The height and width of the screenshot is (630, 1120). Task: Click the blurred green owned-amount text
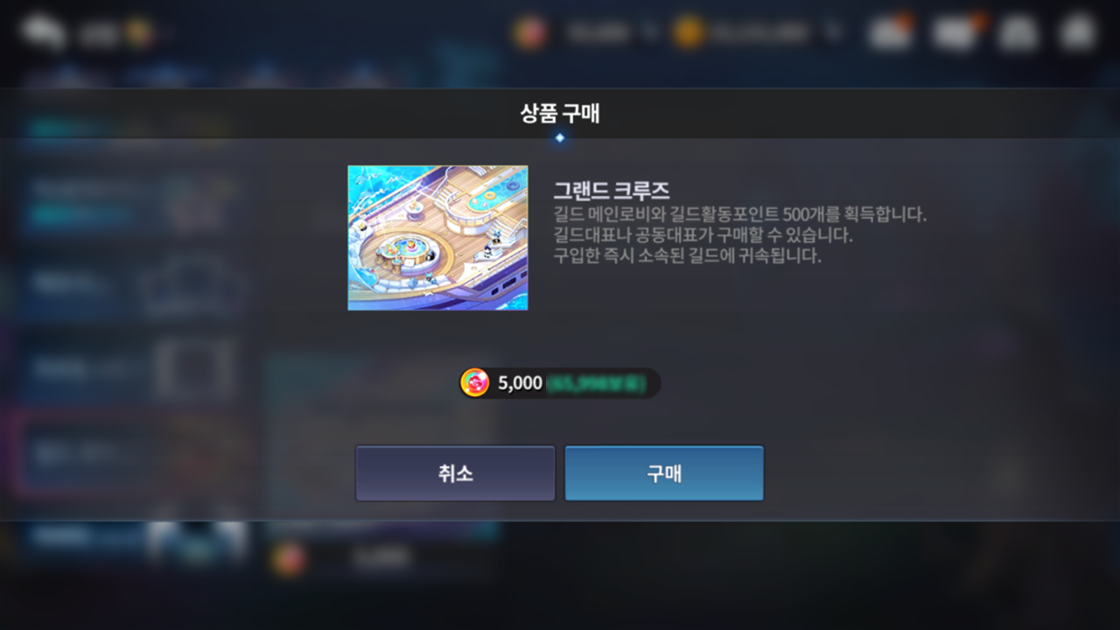[x=597, y=383]
